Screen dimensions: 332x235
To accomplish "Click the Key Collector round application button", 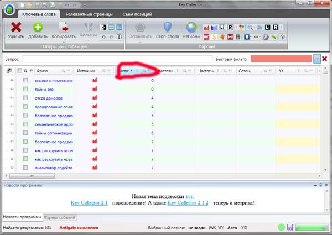I will [9, 9].
